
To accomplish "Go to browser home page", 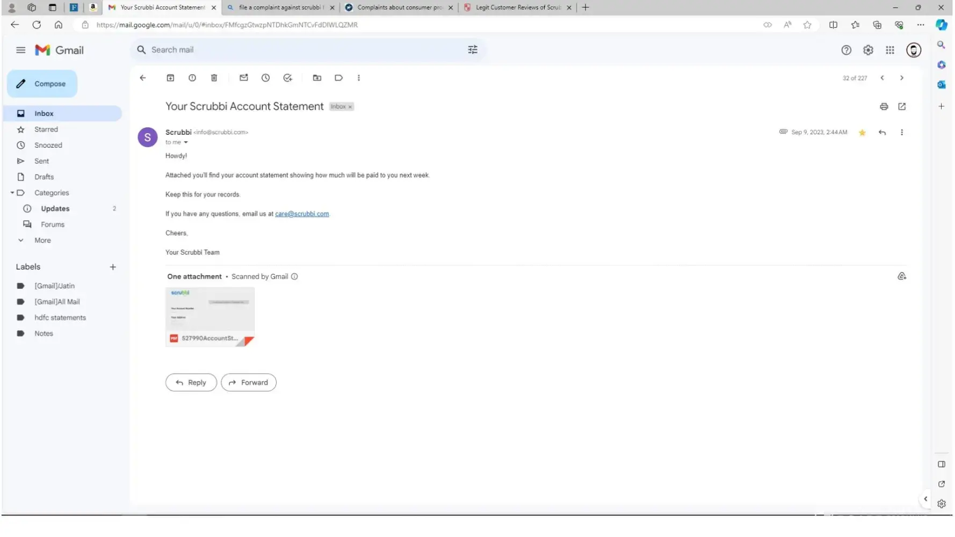I will pyautogui.click(x=59, y=25).
